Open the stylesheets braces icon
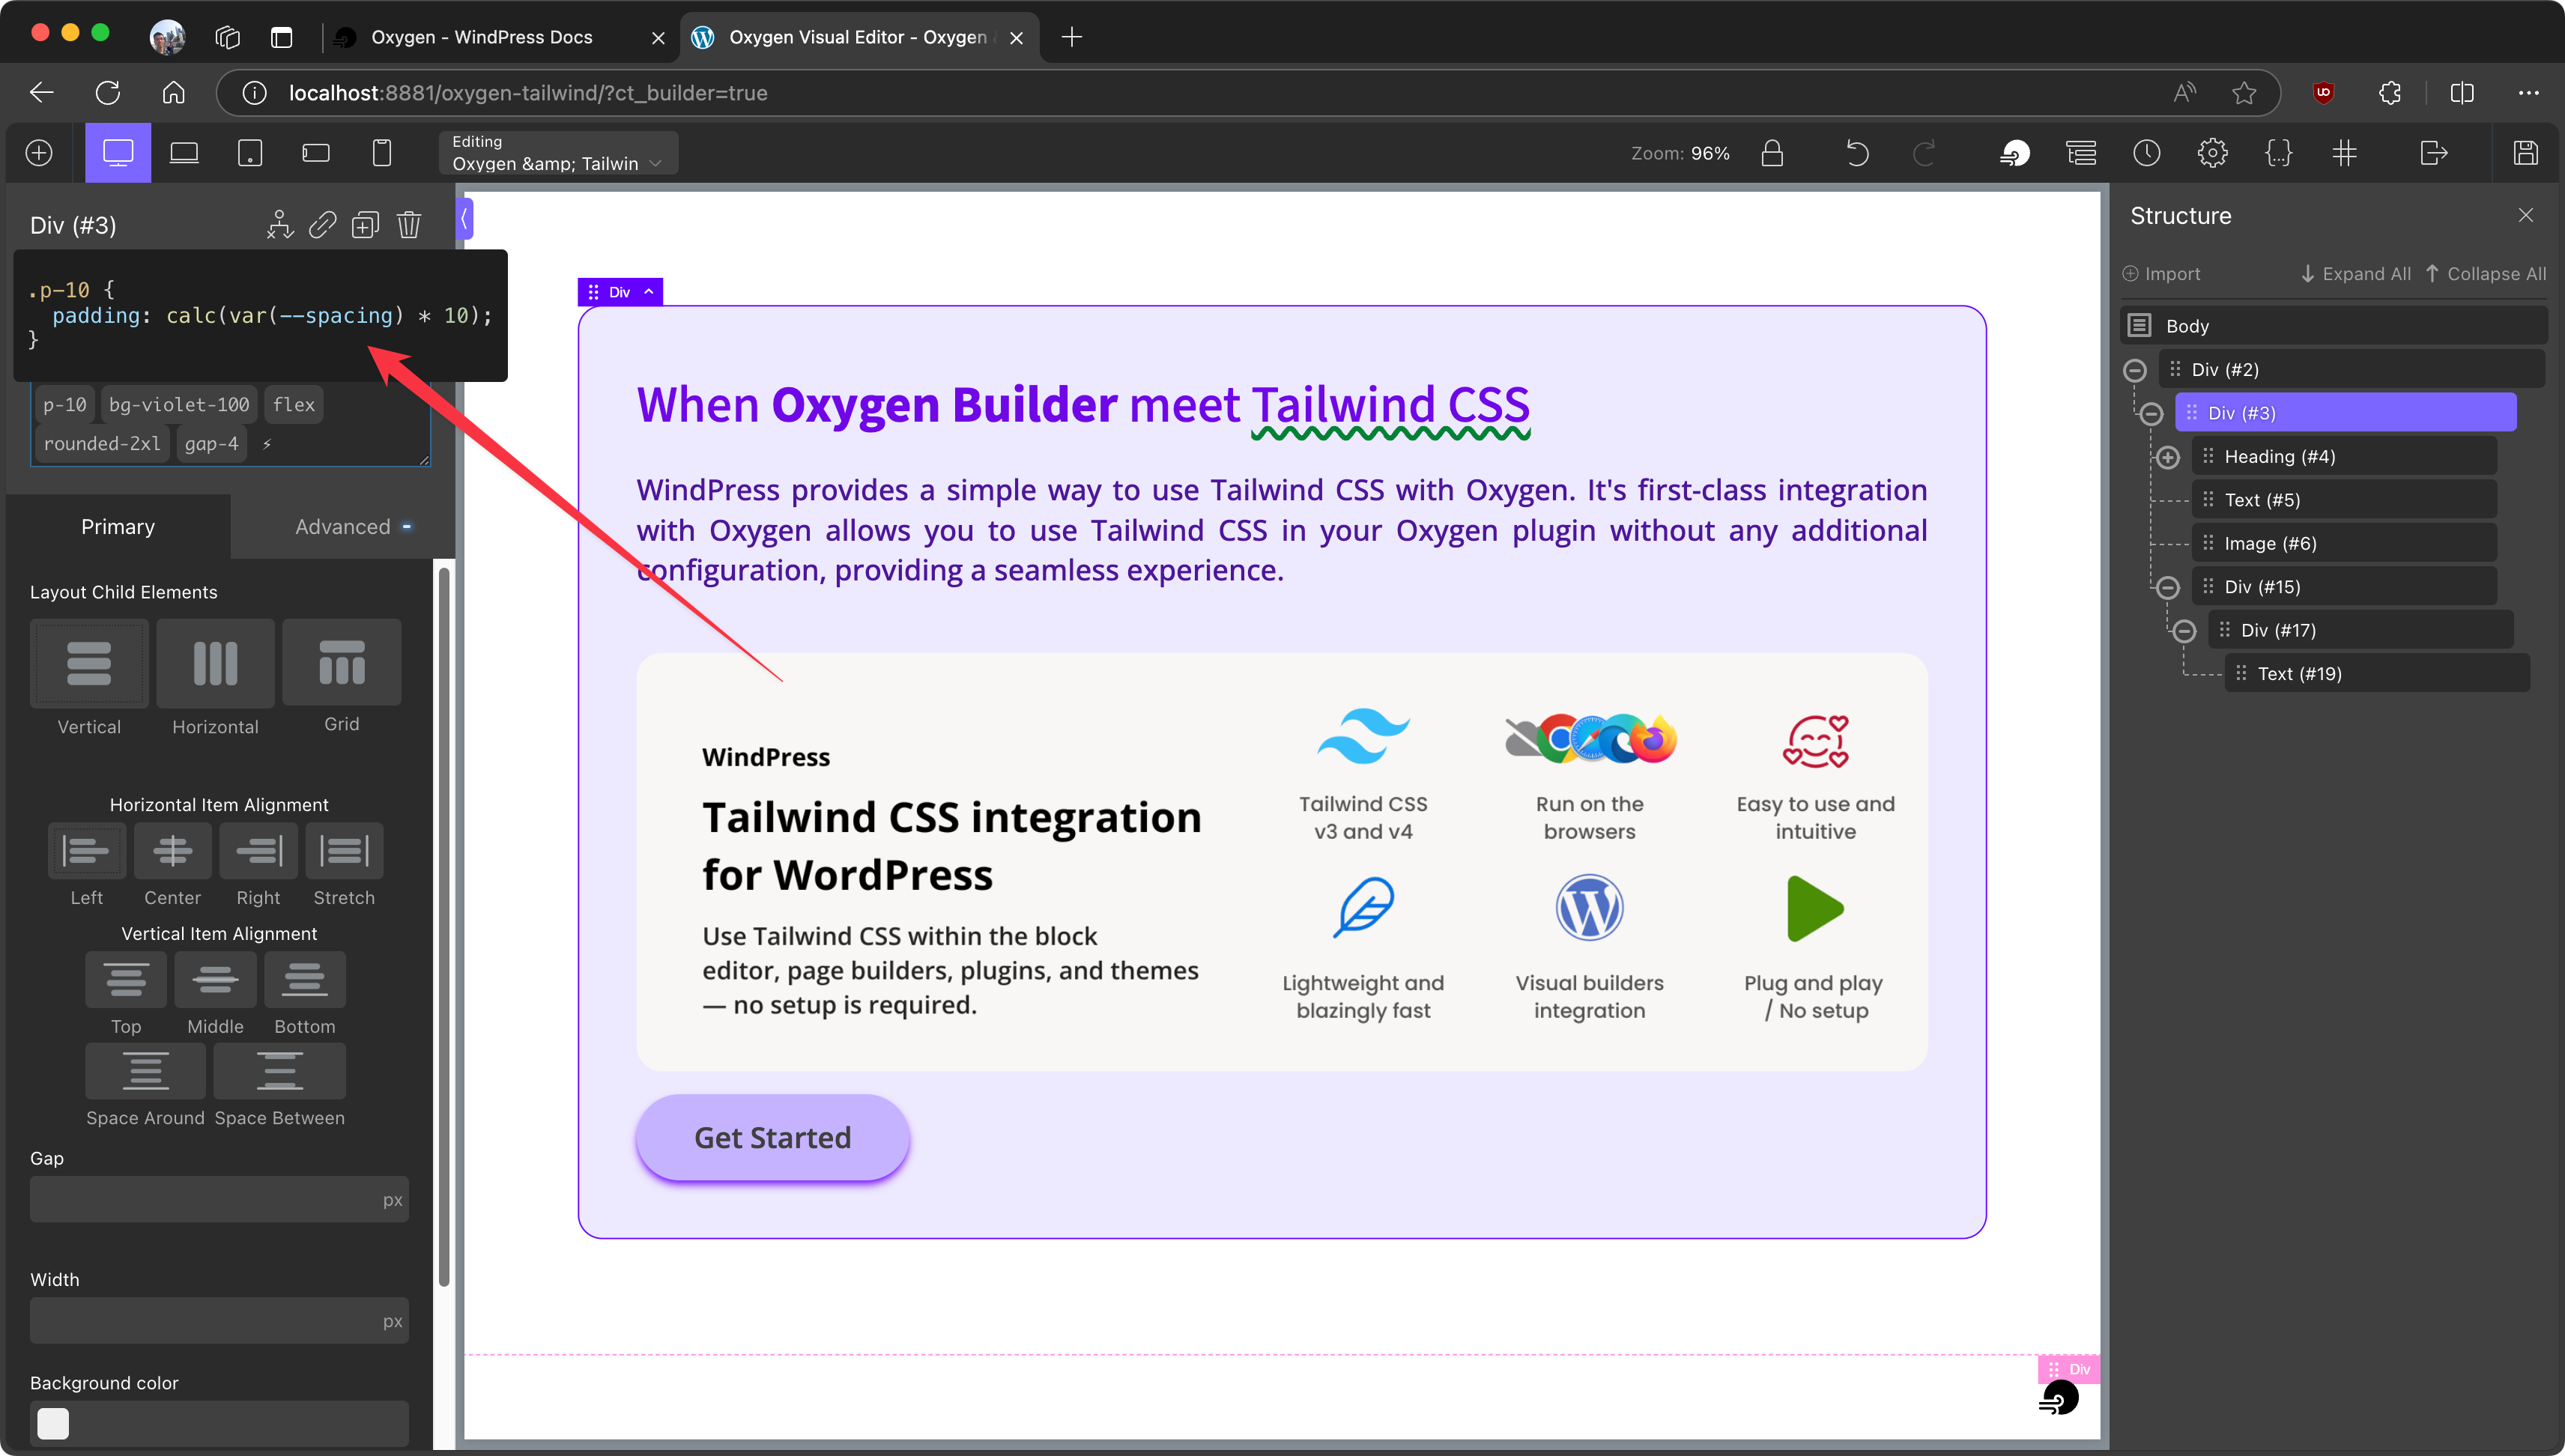This screenshot has height=1456, width=2565. point(2278,153)
